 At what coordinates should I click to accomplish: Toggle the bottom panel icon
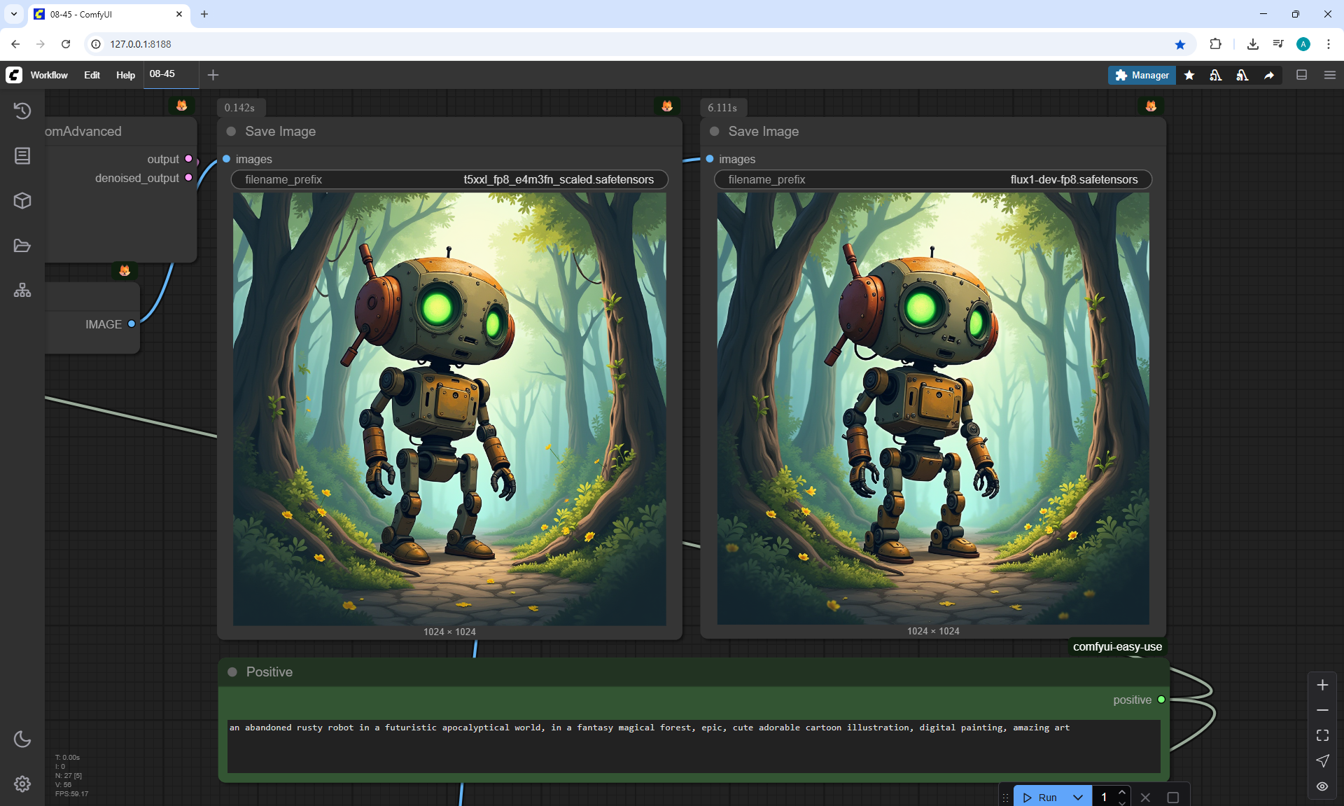tap(1301, 75)
